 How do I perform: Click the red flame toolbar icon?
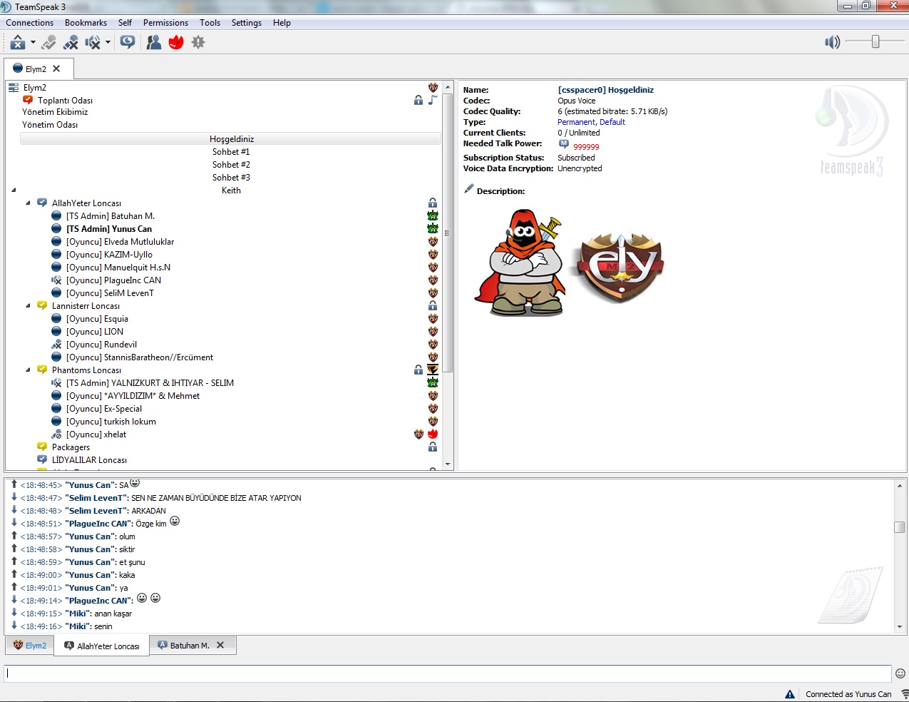[x=176, y=43]
